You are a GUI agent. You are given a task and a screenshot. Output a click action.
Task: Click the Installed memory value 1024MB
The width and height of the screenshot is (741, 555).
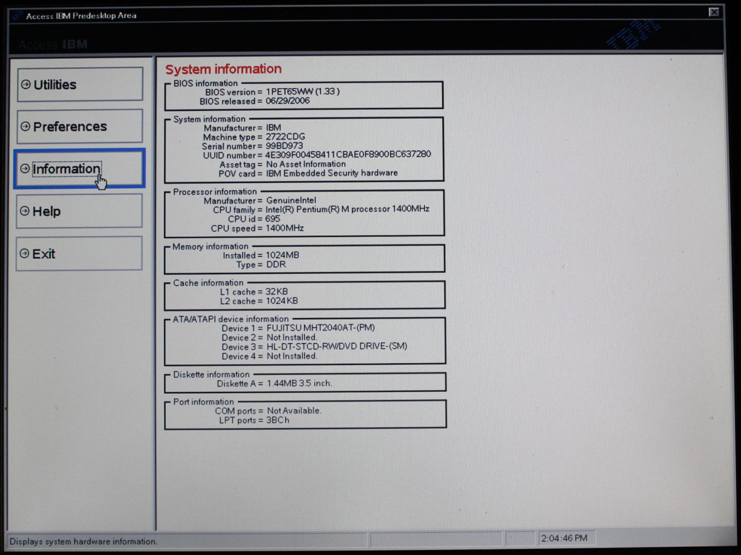click(282, 255)
